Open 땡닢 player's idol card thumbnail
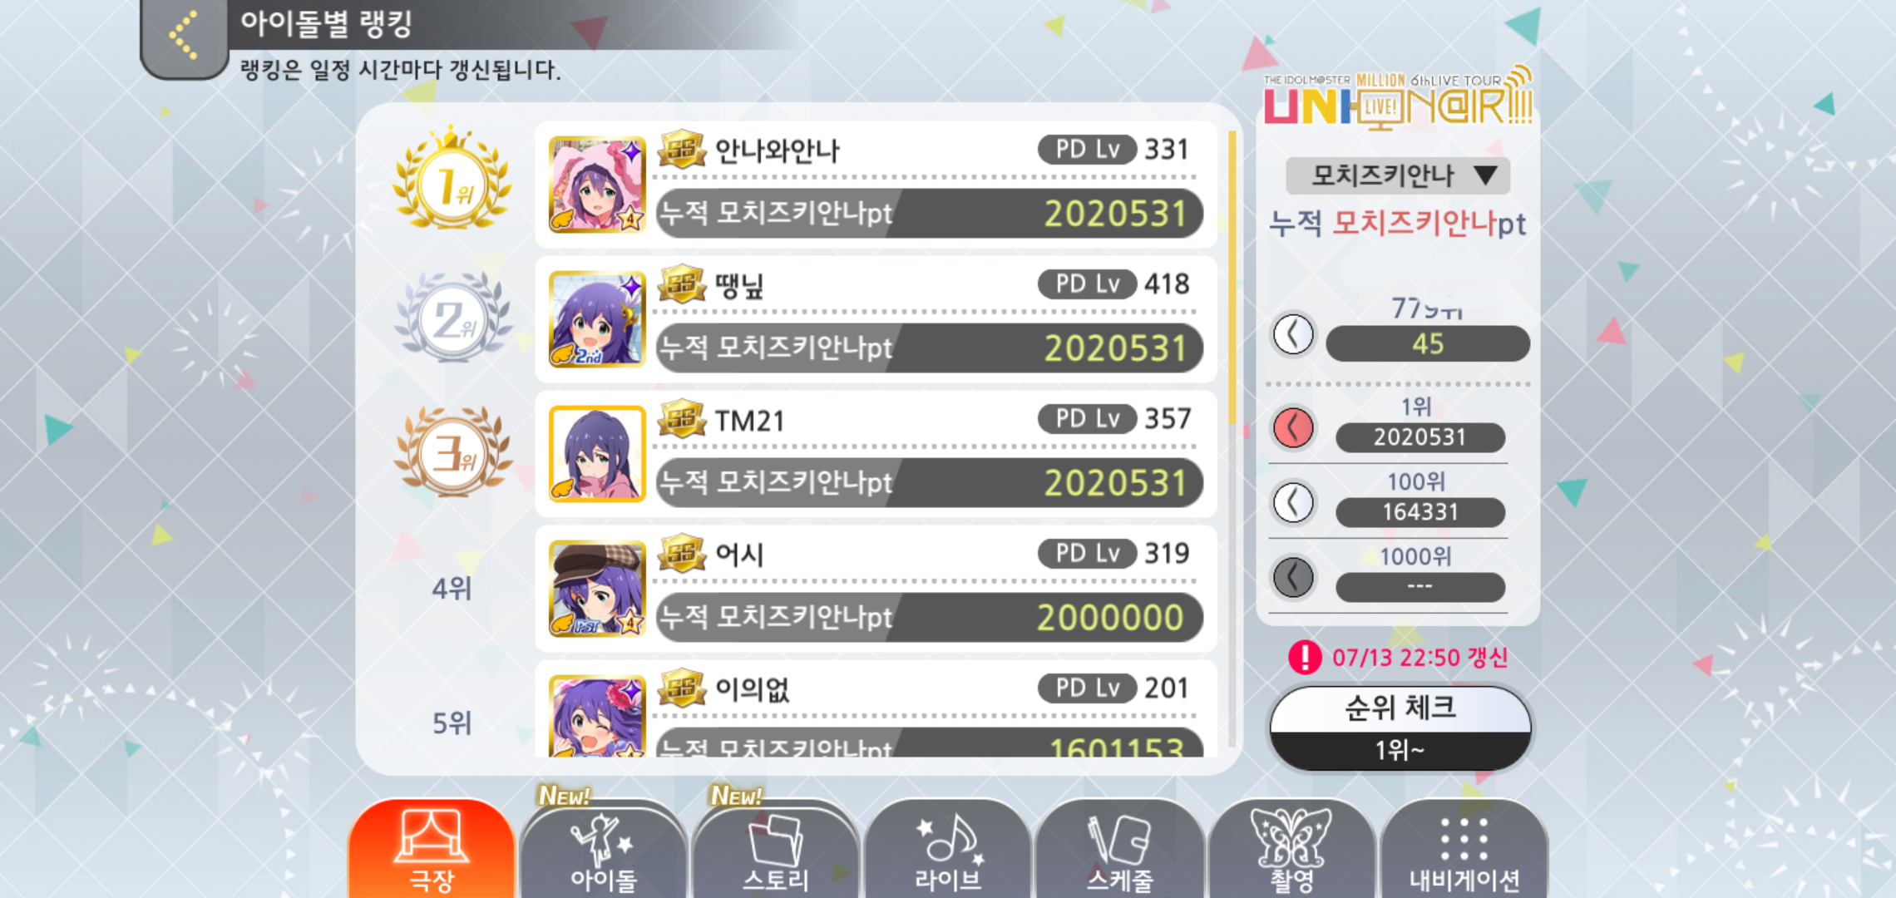This screenshot has height=898, width=1896. (x=597, y=319)
